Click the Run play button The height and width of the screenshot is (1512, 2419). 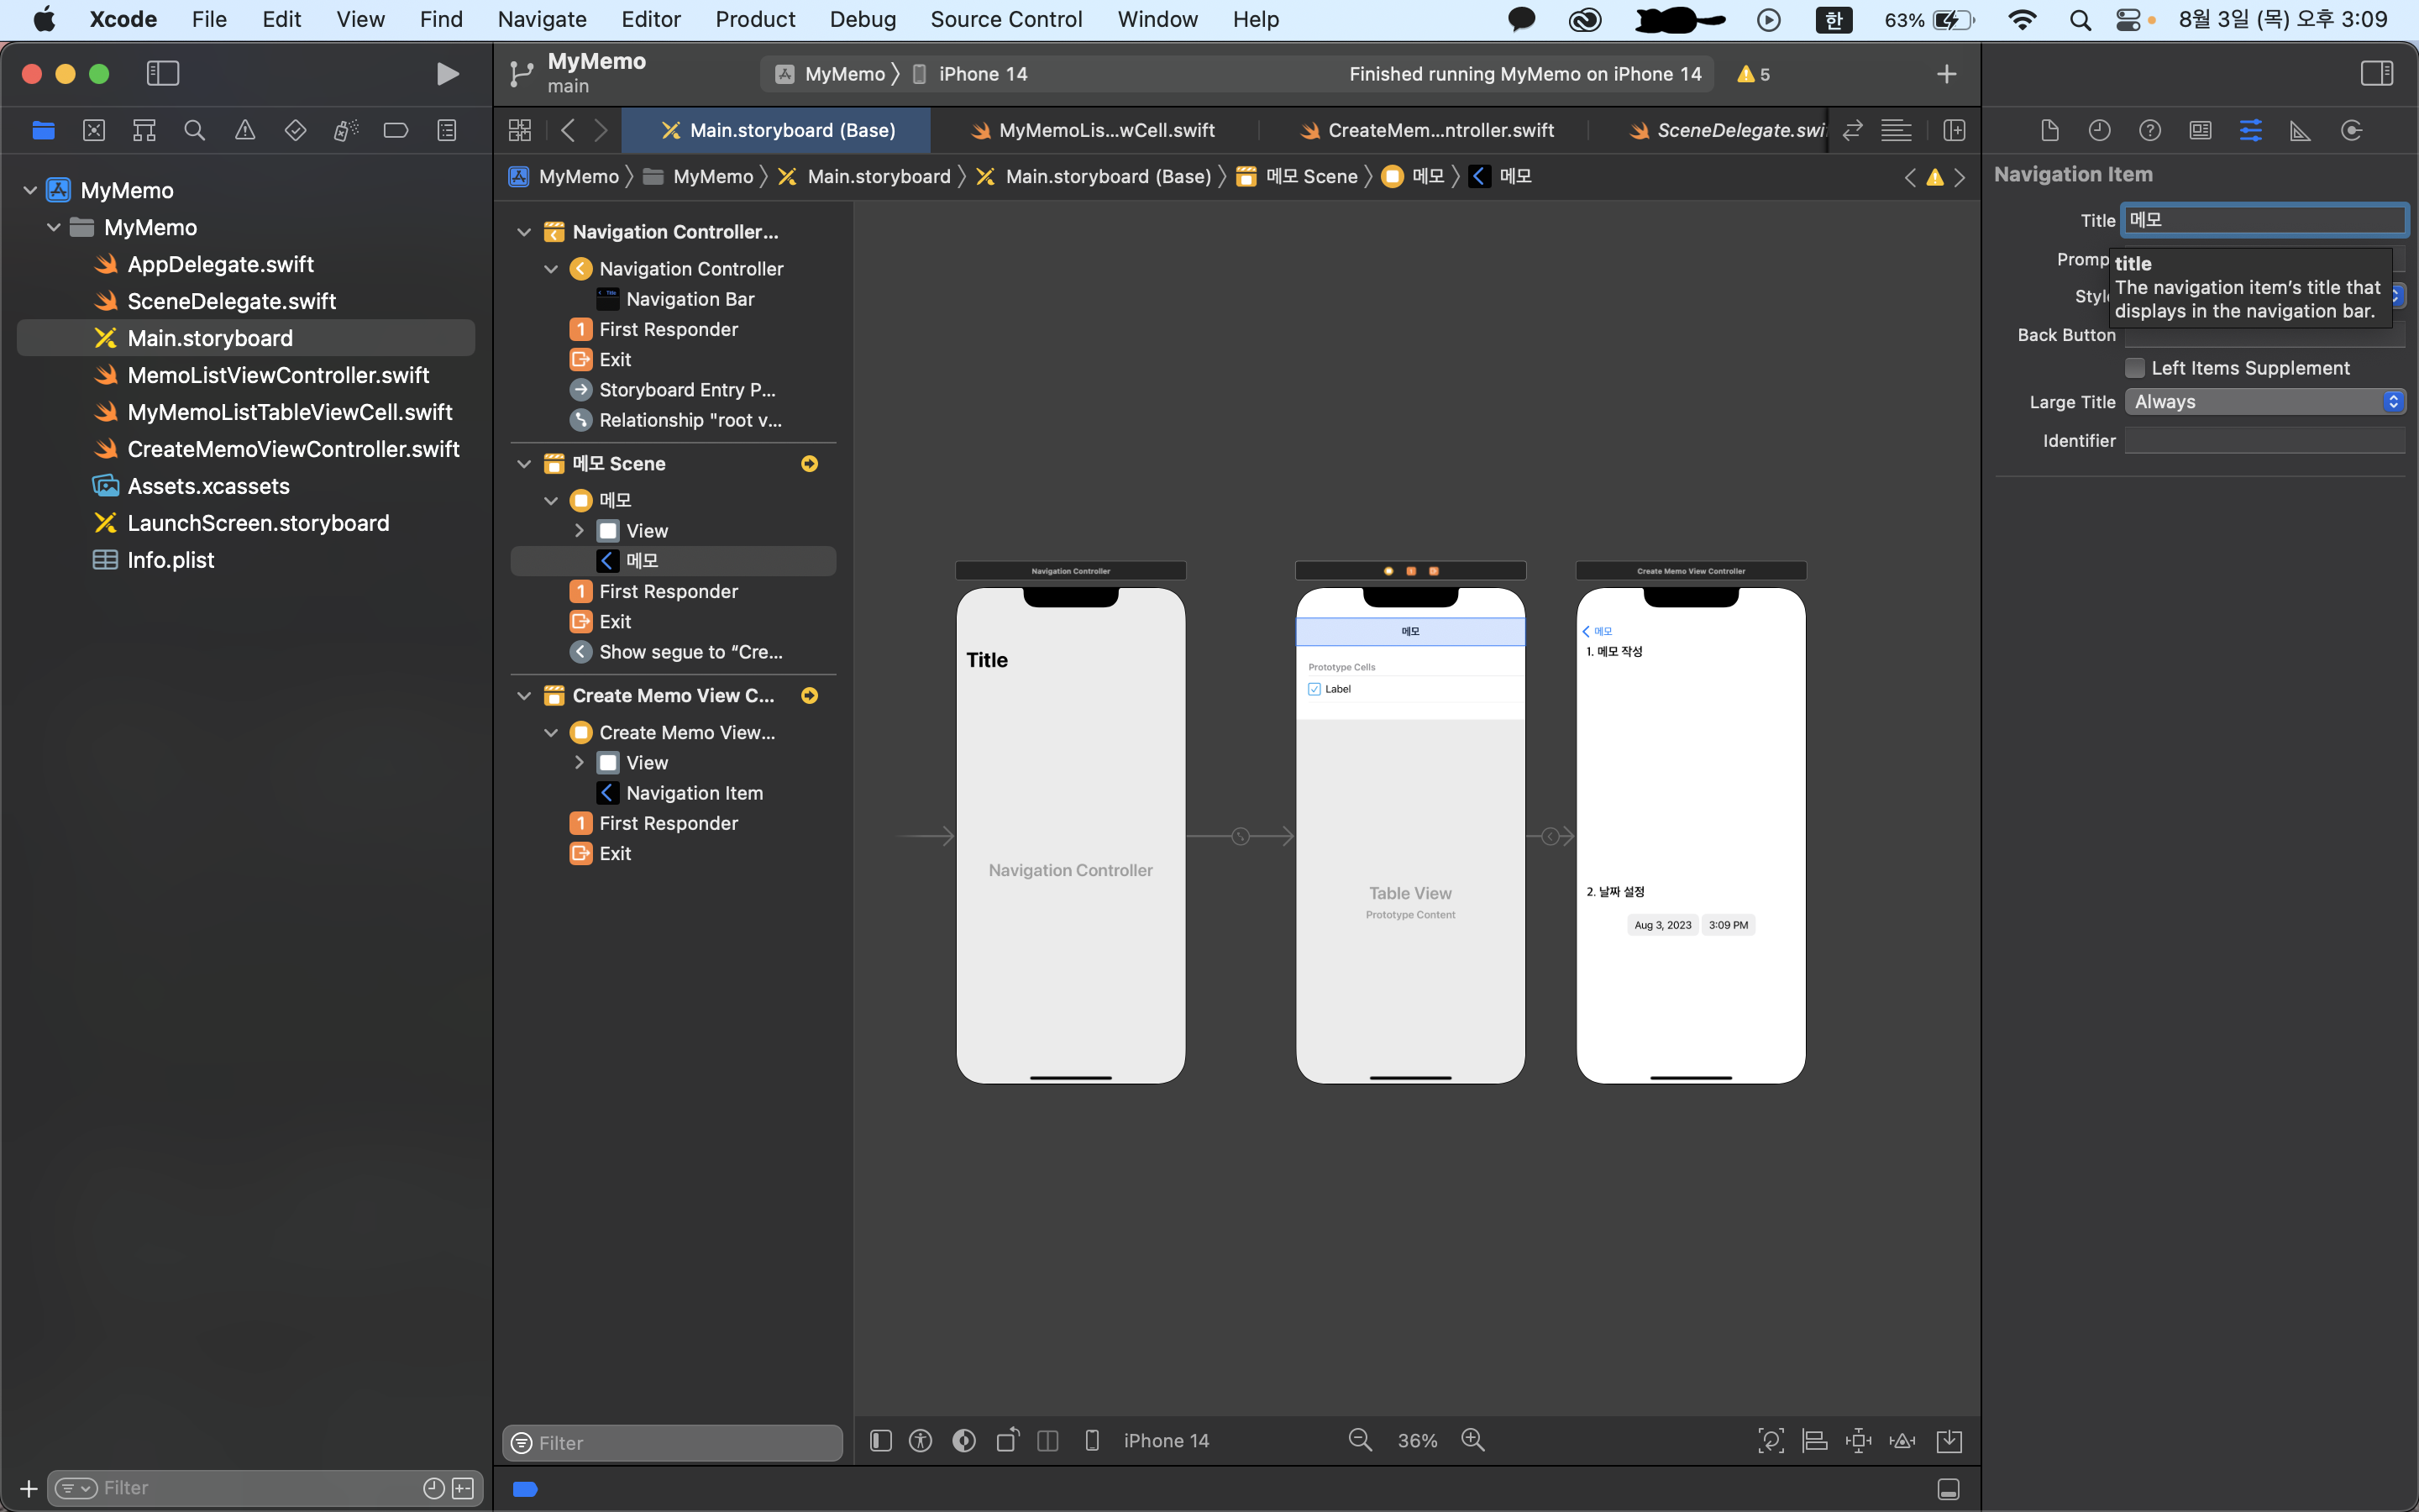[448, 74]
